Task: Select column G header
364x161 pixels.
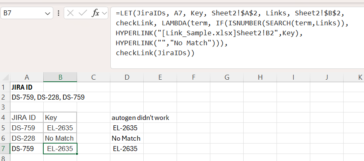Action: 227,77
